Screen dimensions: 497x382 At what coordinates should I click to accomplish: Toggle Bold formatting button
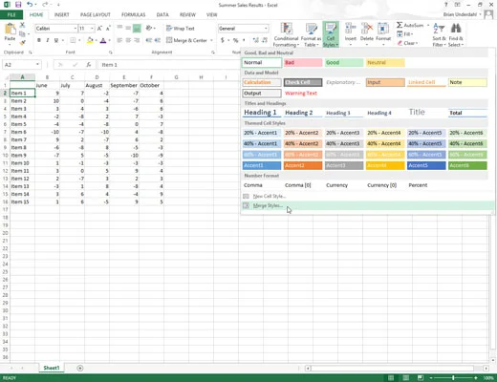pos(39,40)
